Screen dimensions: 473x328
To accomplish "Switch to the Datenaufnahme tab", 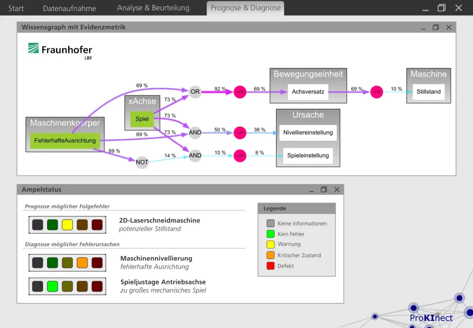I will point(69,8).
